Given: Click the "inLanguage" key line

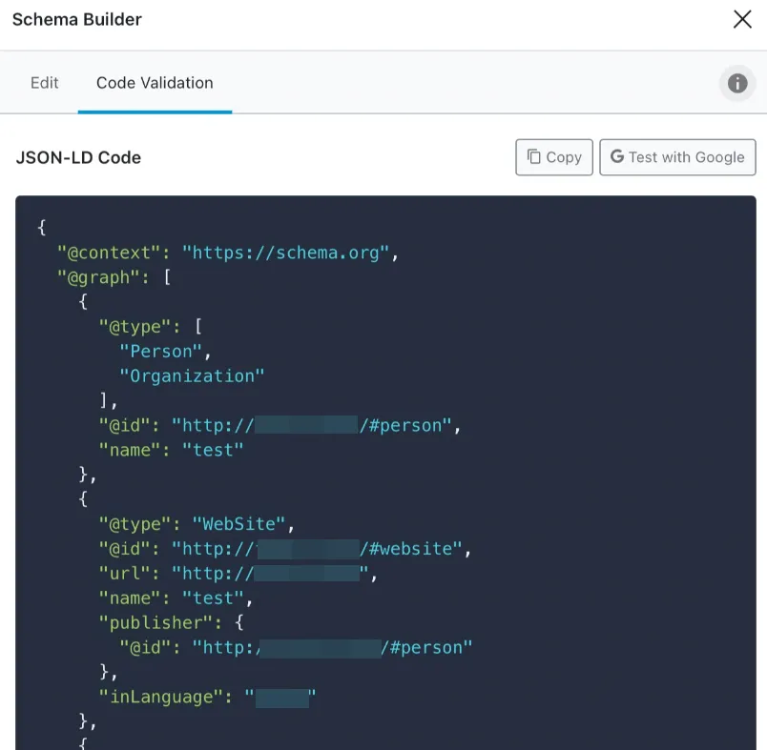Looking at the screenshot, I should [x=207, y=697].
